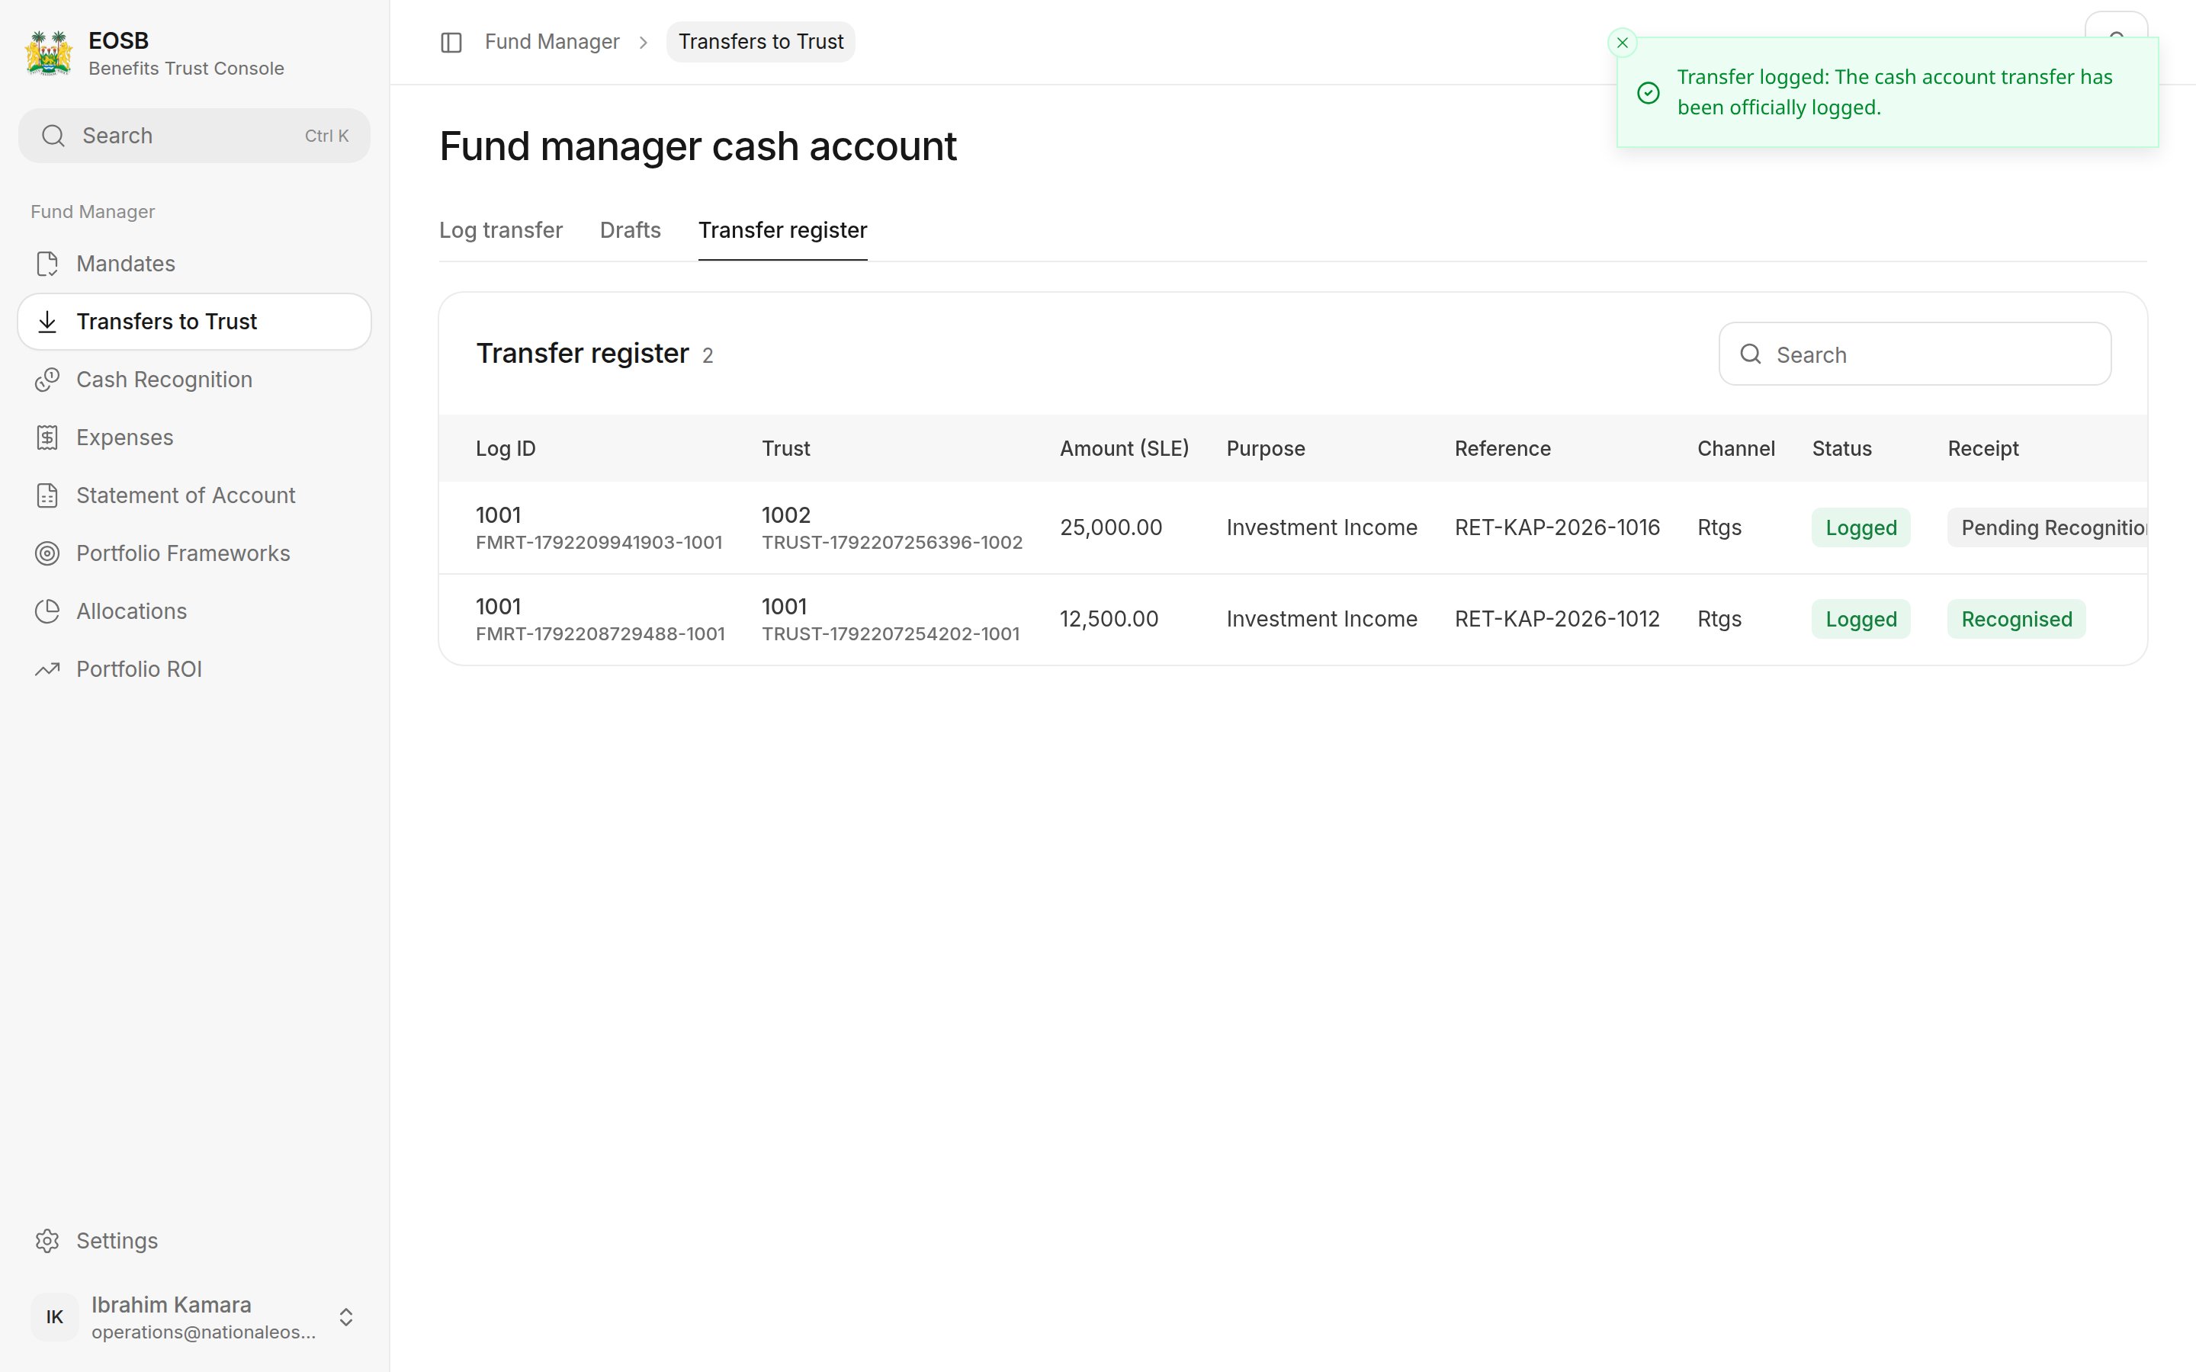This screenshot has width=2196, height=1372.
Task: Navigate to Portfolio Frameworks
Action: (194, 553)
